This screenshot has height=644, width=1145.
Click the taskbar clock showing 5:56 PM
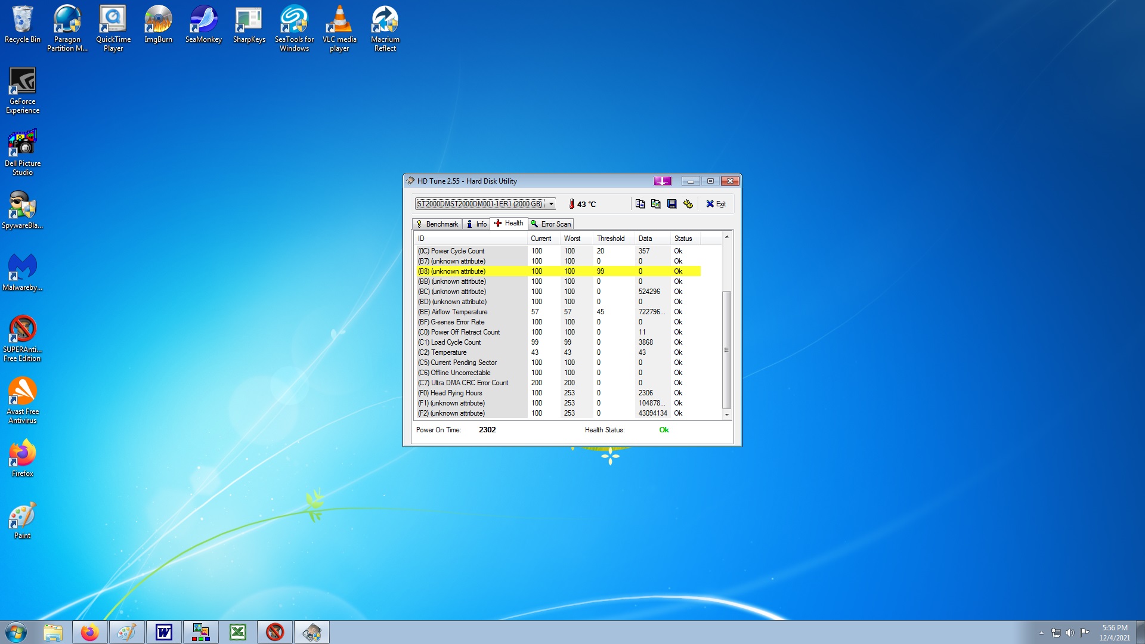1115,633
